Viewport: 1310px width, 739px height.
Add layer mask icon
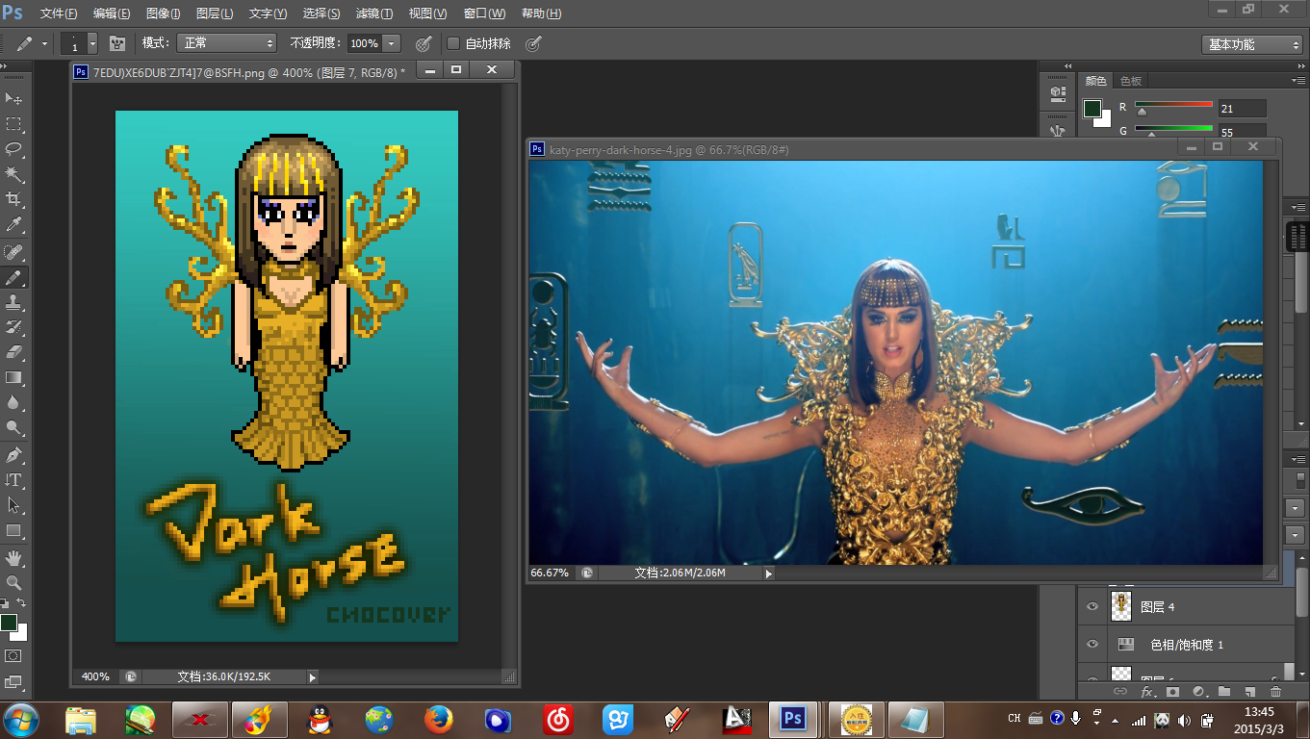[1172, 691]
